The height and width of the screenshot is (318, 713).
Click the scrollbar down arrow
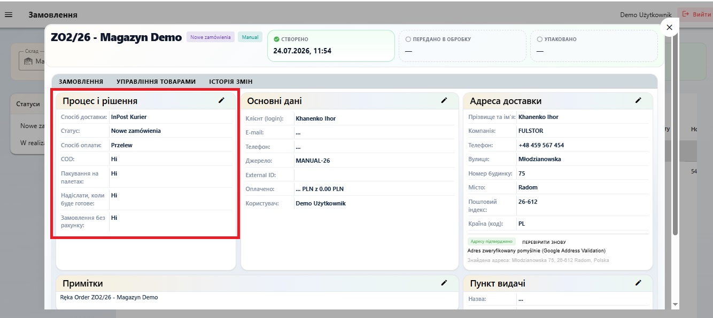click(x=675, y=304)
